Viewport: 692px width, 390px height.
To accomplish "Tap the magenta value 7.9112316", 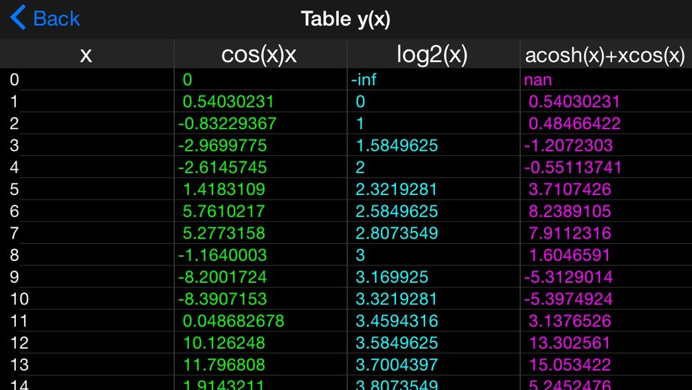I will 570,233.
